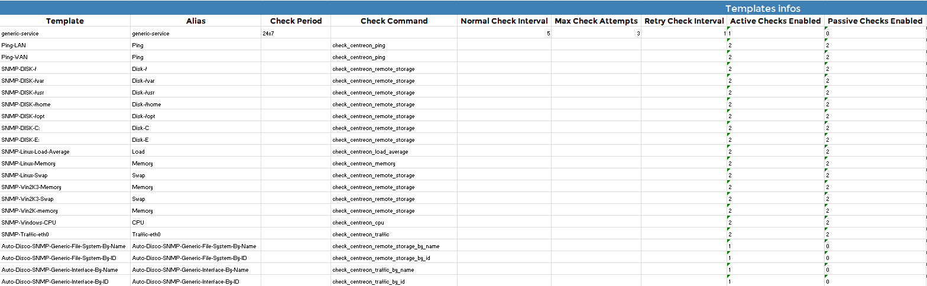Click the Check Period column header
Screen dimensions: 927x286
296,21
